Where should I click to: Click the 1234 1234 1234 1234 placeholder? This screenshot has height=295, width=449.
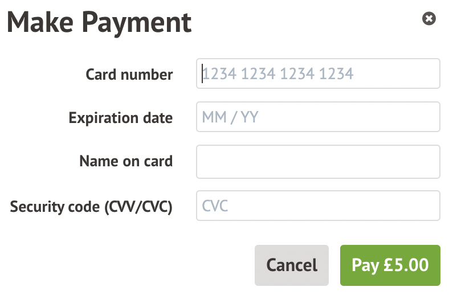[278, 73]
